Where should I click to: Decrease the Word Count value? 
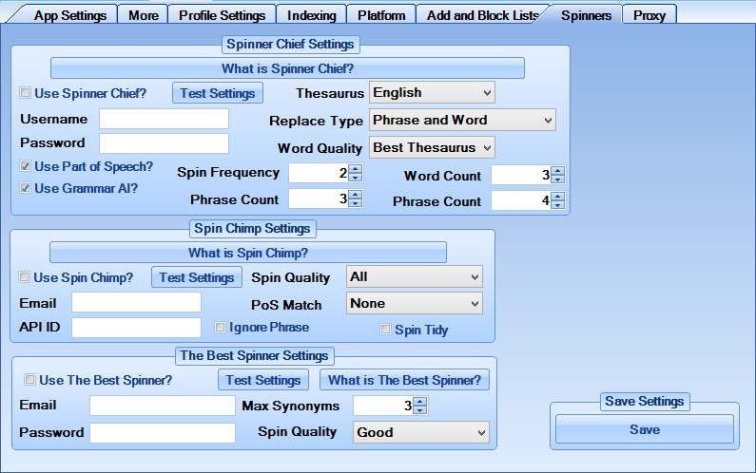pos(558,180)
